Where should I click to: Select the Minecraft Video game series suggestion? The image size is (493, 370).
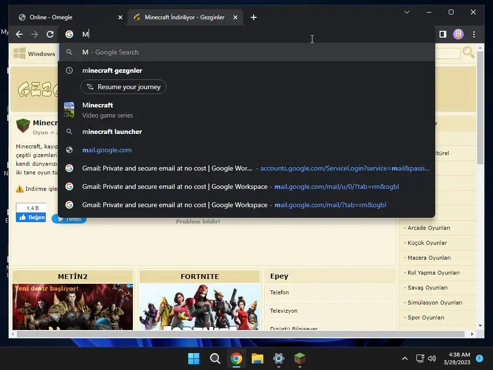point(246,110)
